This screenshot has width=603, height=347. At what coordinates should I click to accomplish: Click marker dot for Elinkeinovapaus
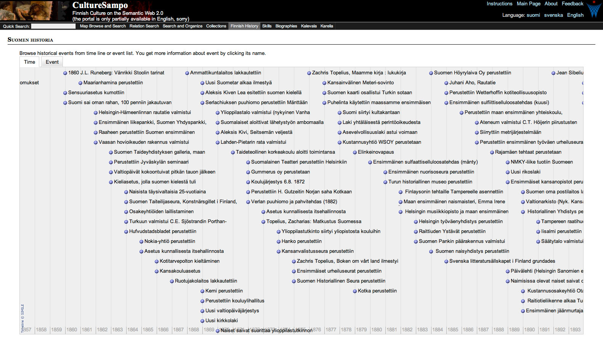(355, 153)
